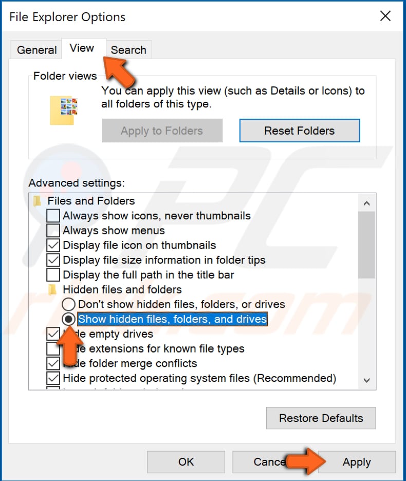Toggle Hide extensions for known file types
406x481 pixels.
pos(53,348)
